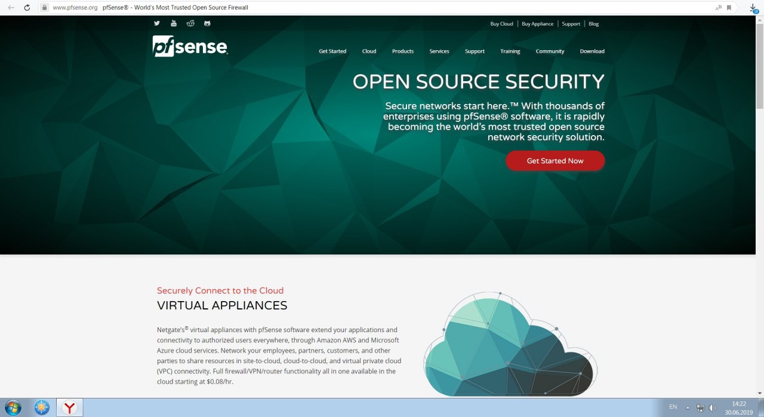Open Products navigation menu

tap(403, 51)
